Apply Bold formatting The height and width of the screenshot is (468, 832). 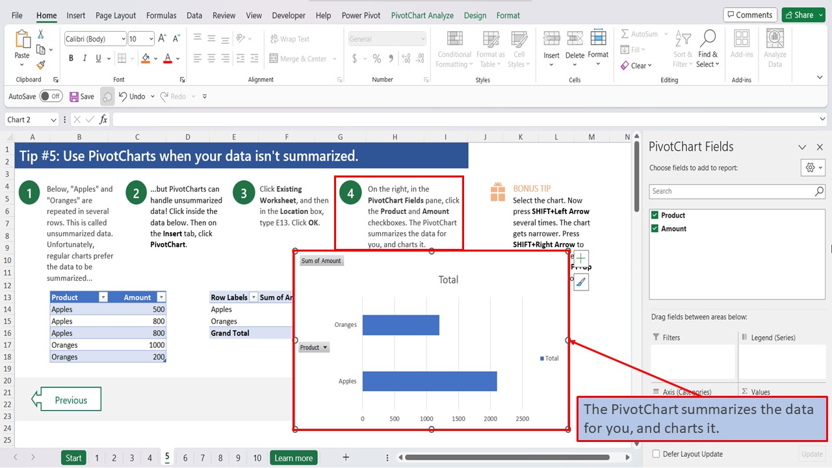(x=70, y=58)
